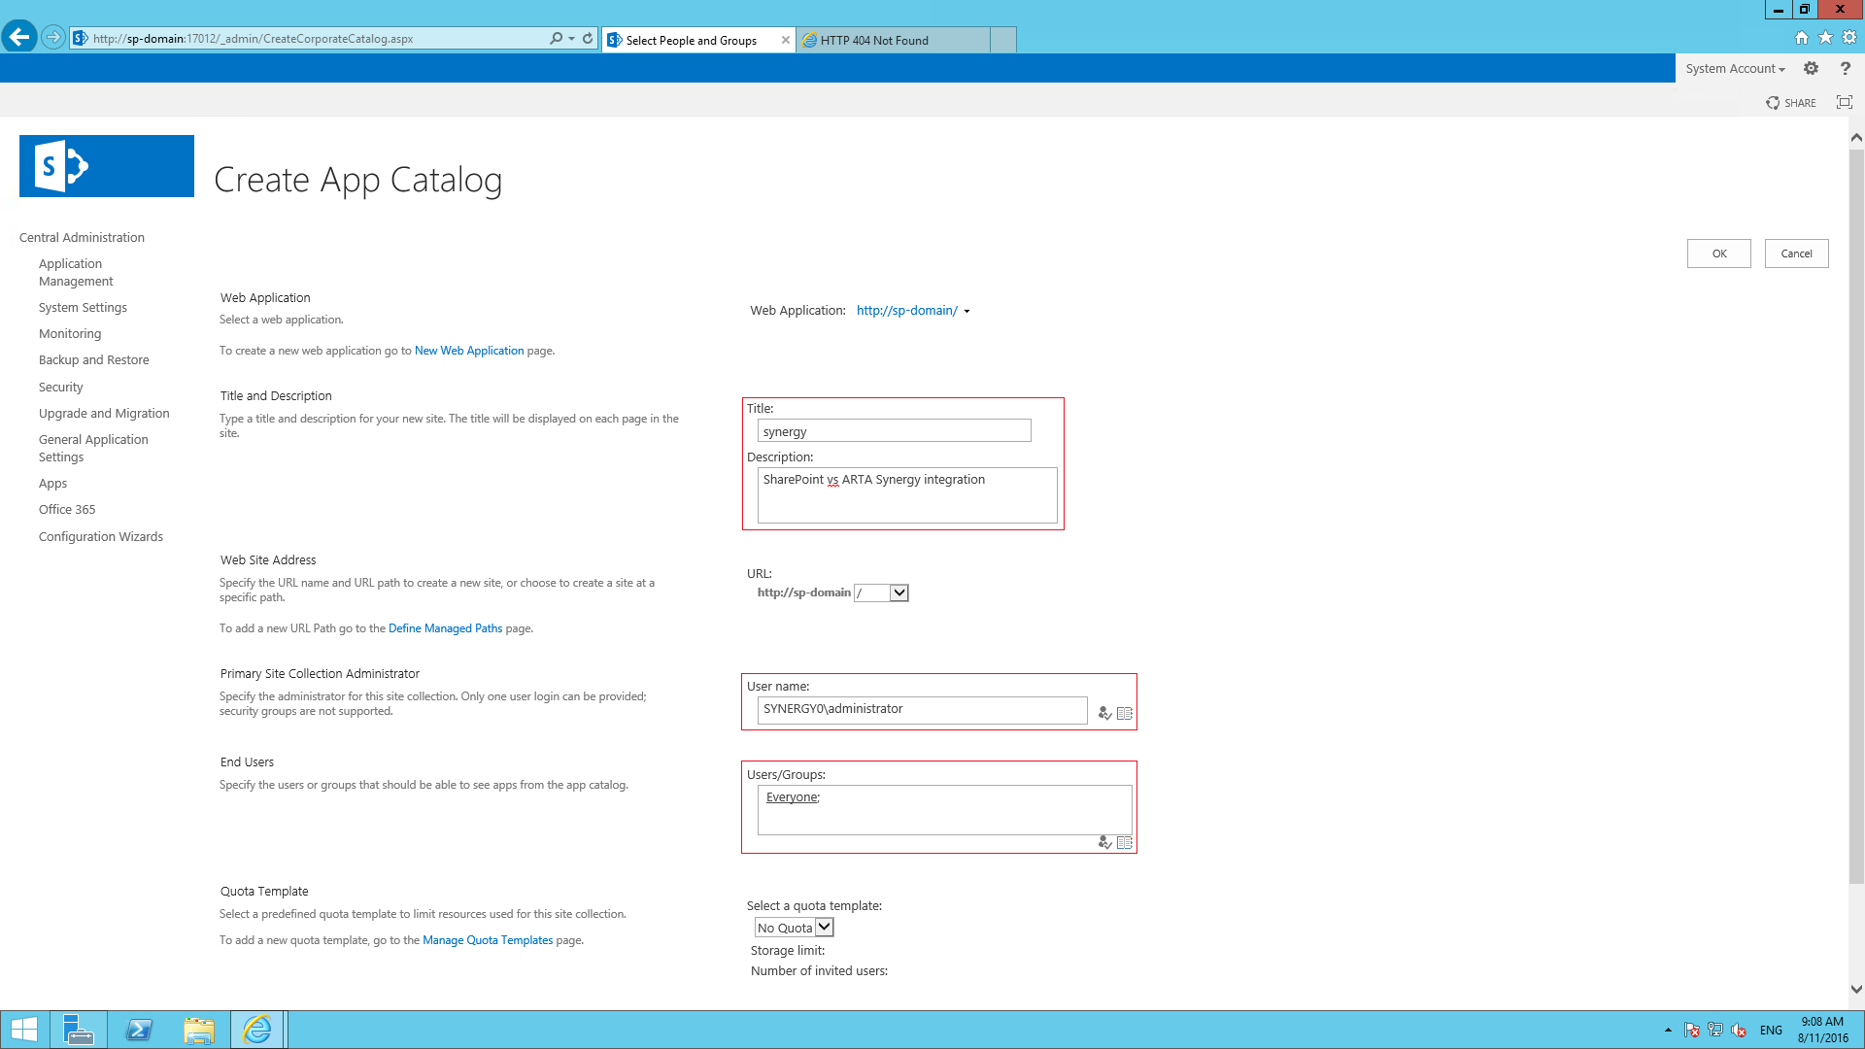Toggle focus on content icon
This screenshot has width=1865, height=1049.
pyautogui.click(x=1845, y=103)
